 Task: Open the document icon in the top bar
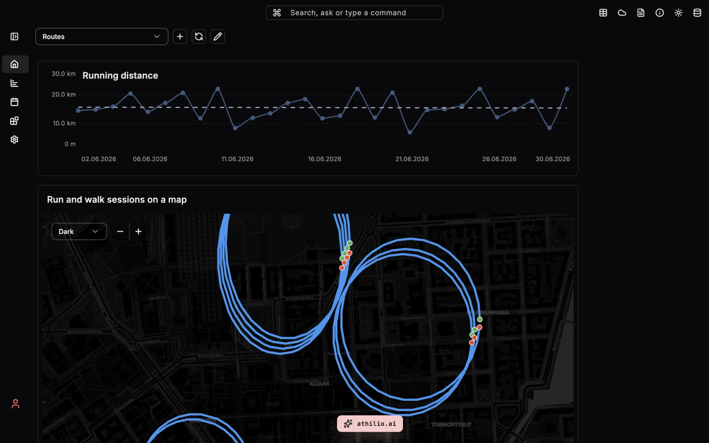click(641, 13)
